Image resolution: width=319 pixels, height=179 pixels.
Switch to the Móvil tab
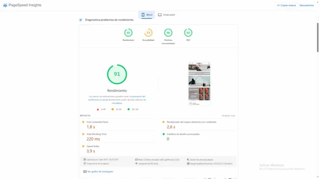(x=147, y=15)
